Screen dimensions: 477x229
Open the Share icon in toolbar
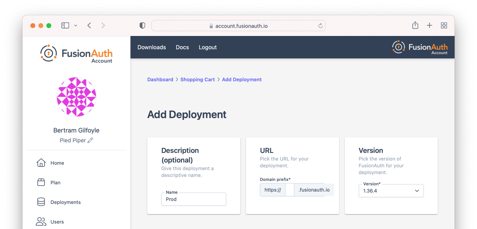(x=415, y=25)
